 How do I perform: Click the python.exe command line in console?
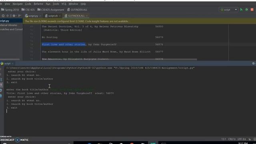click(x=100, y=68)
